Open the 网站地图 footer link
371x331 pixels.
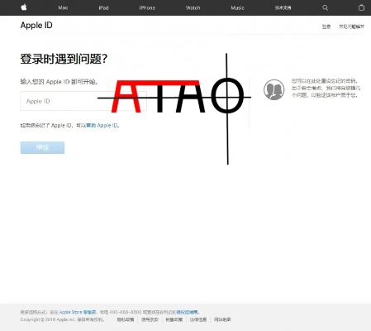[222, 319]
